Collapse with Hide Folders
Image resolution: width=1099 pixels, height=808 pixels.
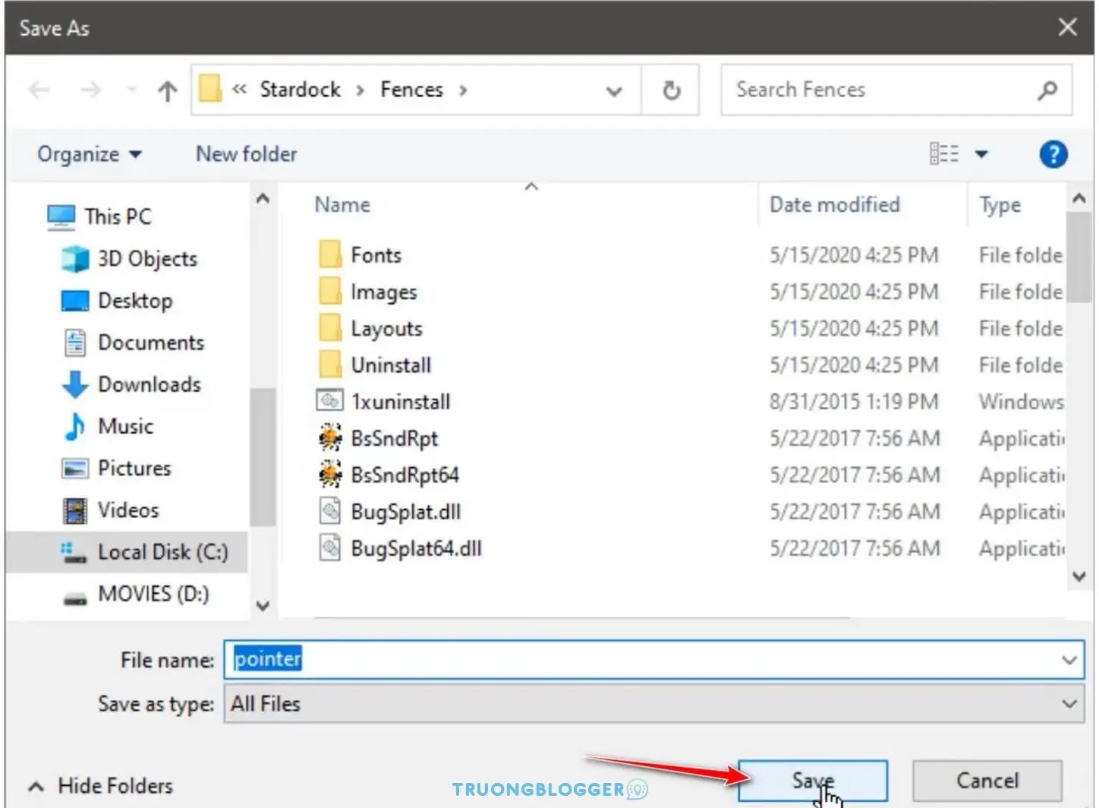[x=100, y=786]
